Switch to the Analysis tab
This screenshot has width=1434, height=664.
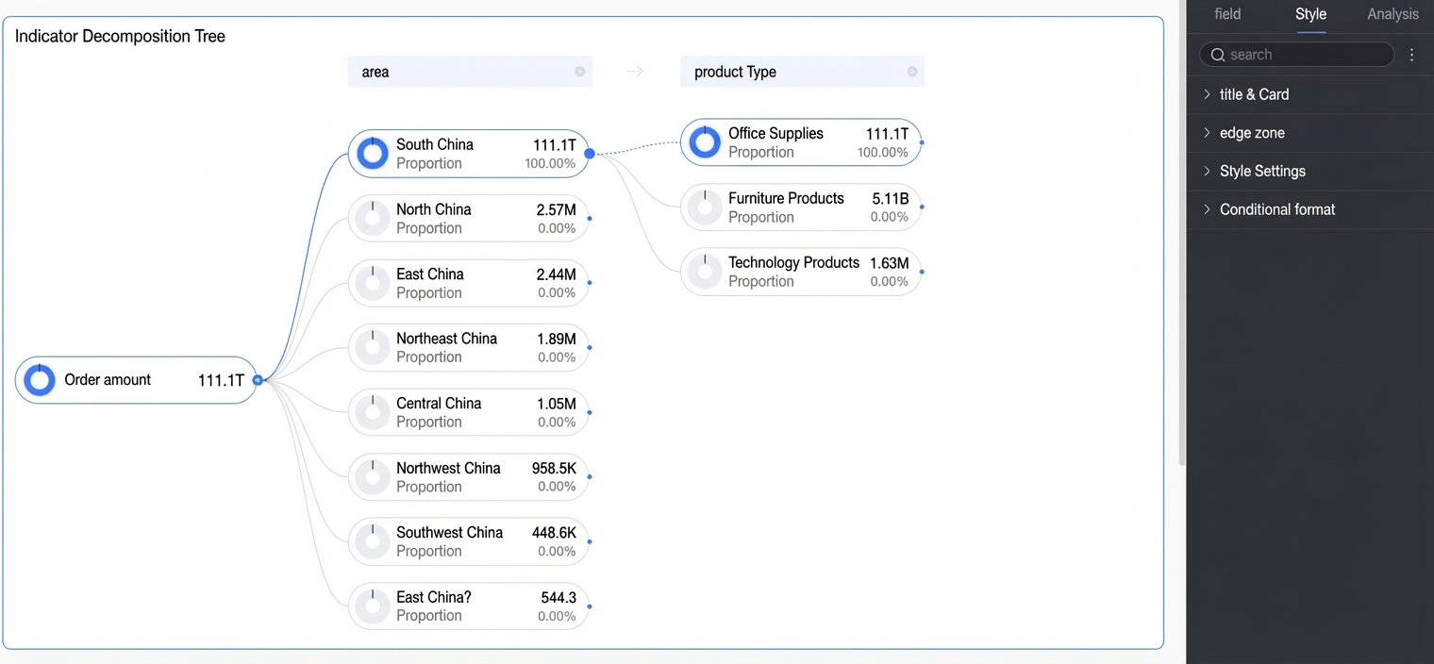click(x=1392, y=14)
